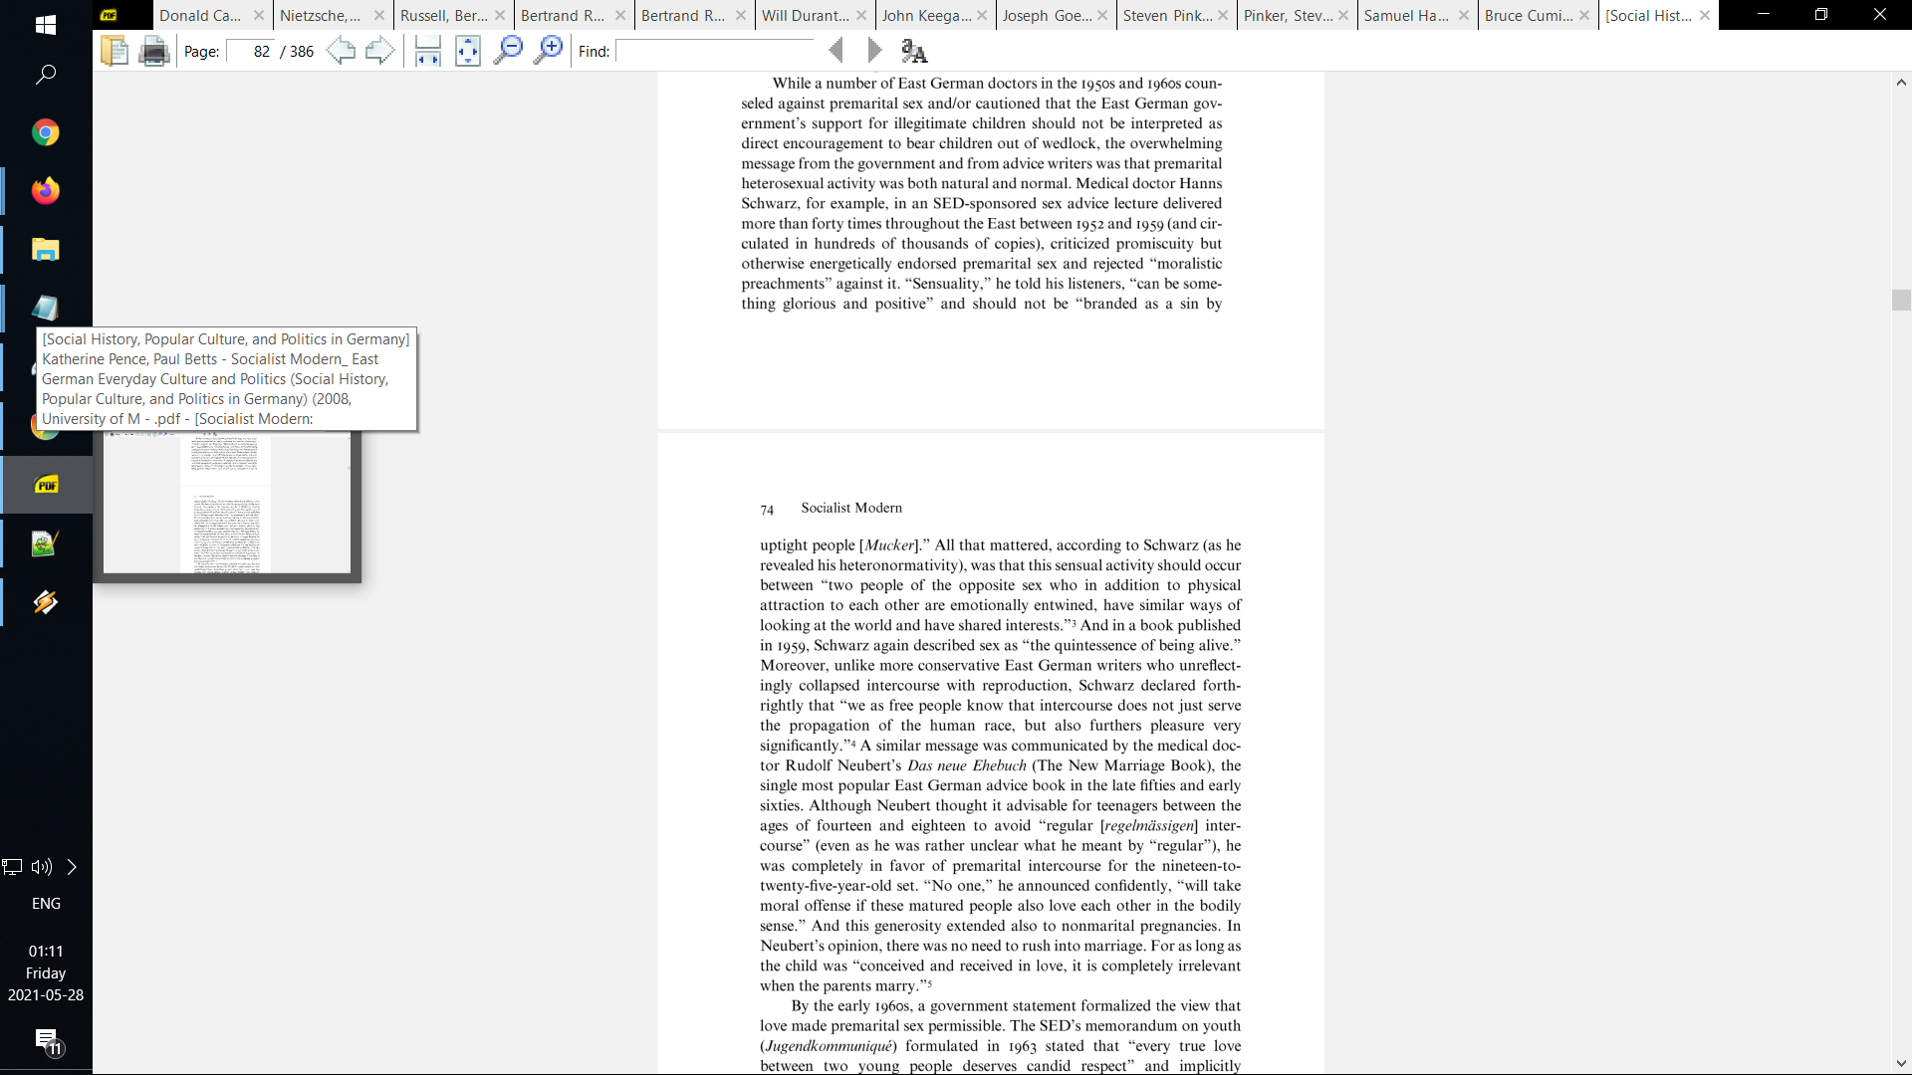Go to previous page arrow

[341, 51]
